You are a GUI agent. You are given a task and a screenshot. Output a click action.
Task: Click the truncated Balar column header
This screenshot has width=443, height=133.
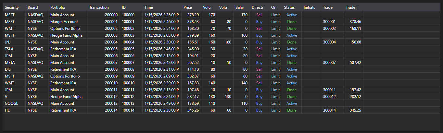point(241,7)
